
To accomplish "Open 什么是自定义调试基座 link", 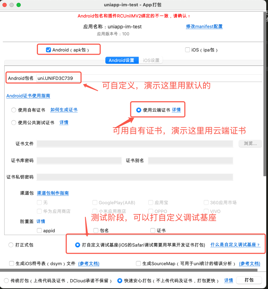I will (235, 245).
